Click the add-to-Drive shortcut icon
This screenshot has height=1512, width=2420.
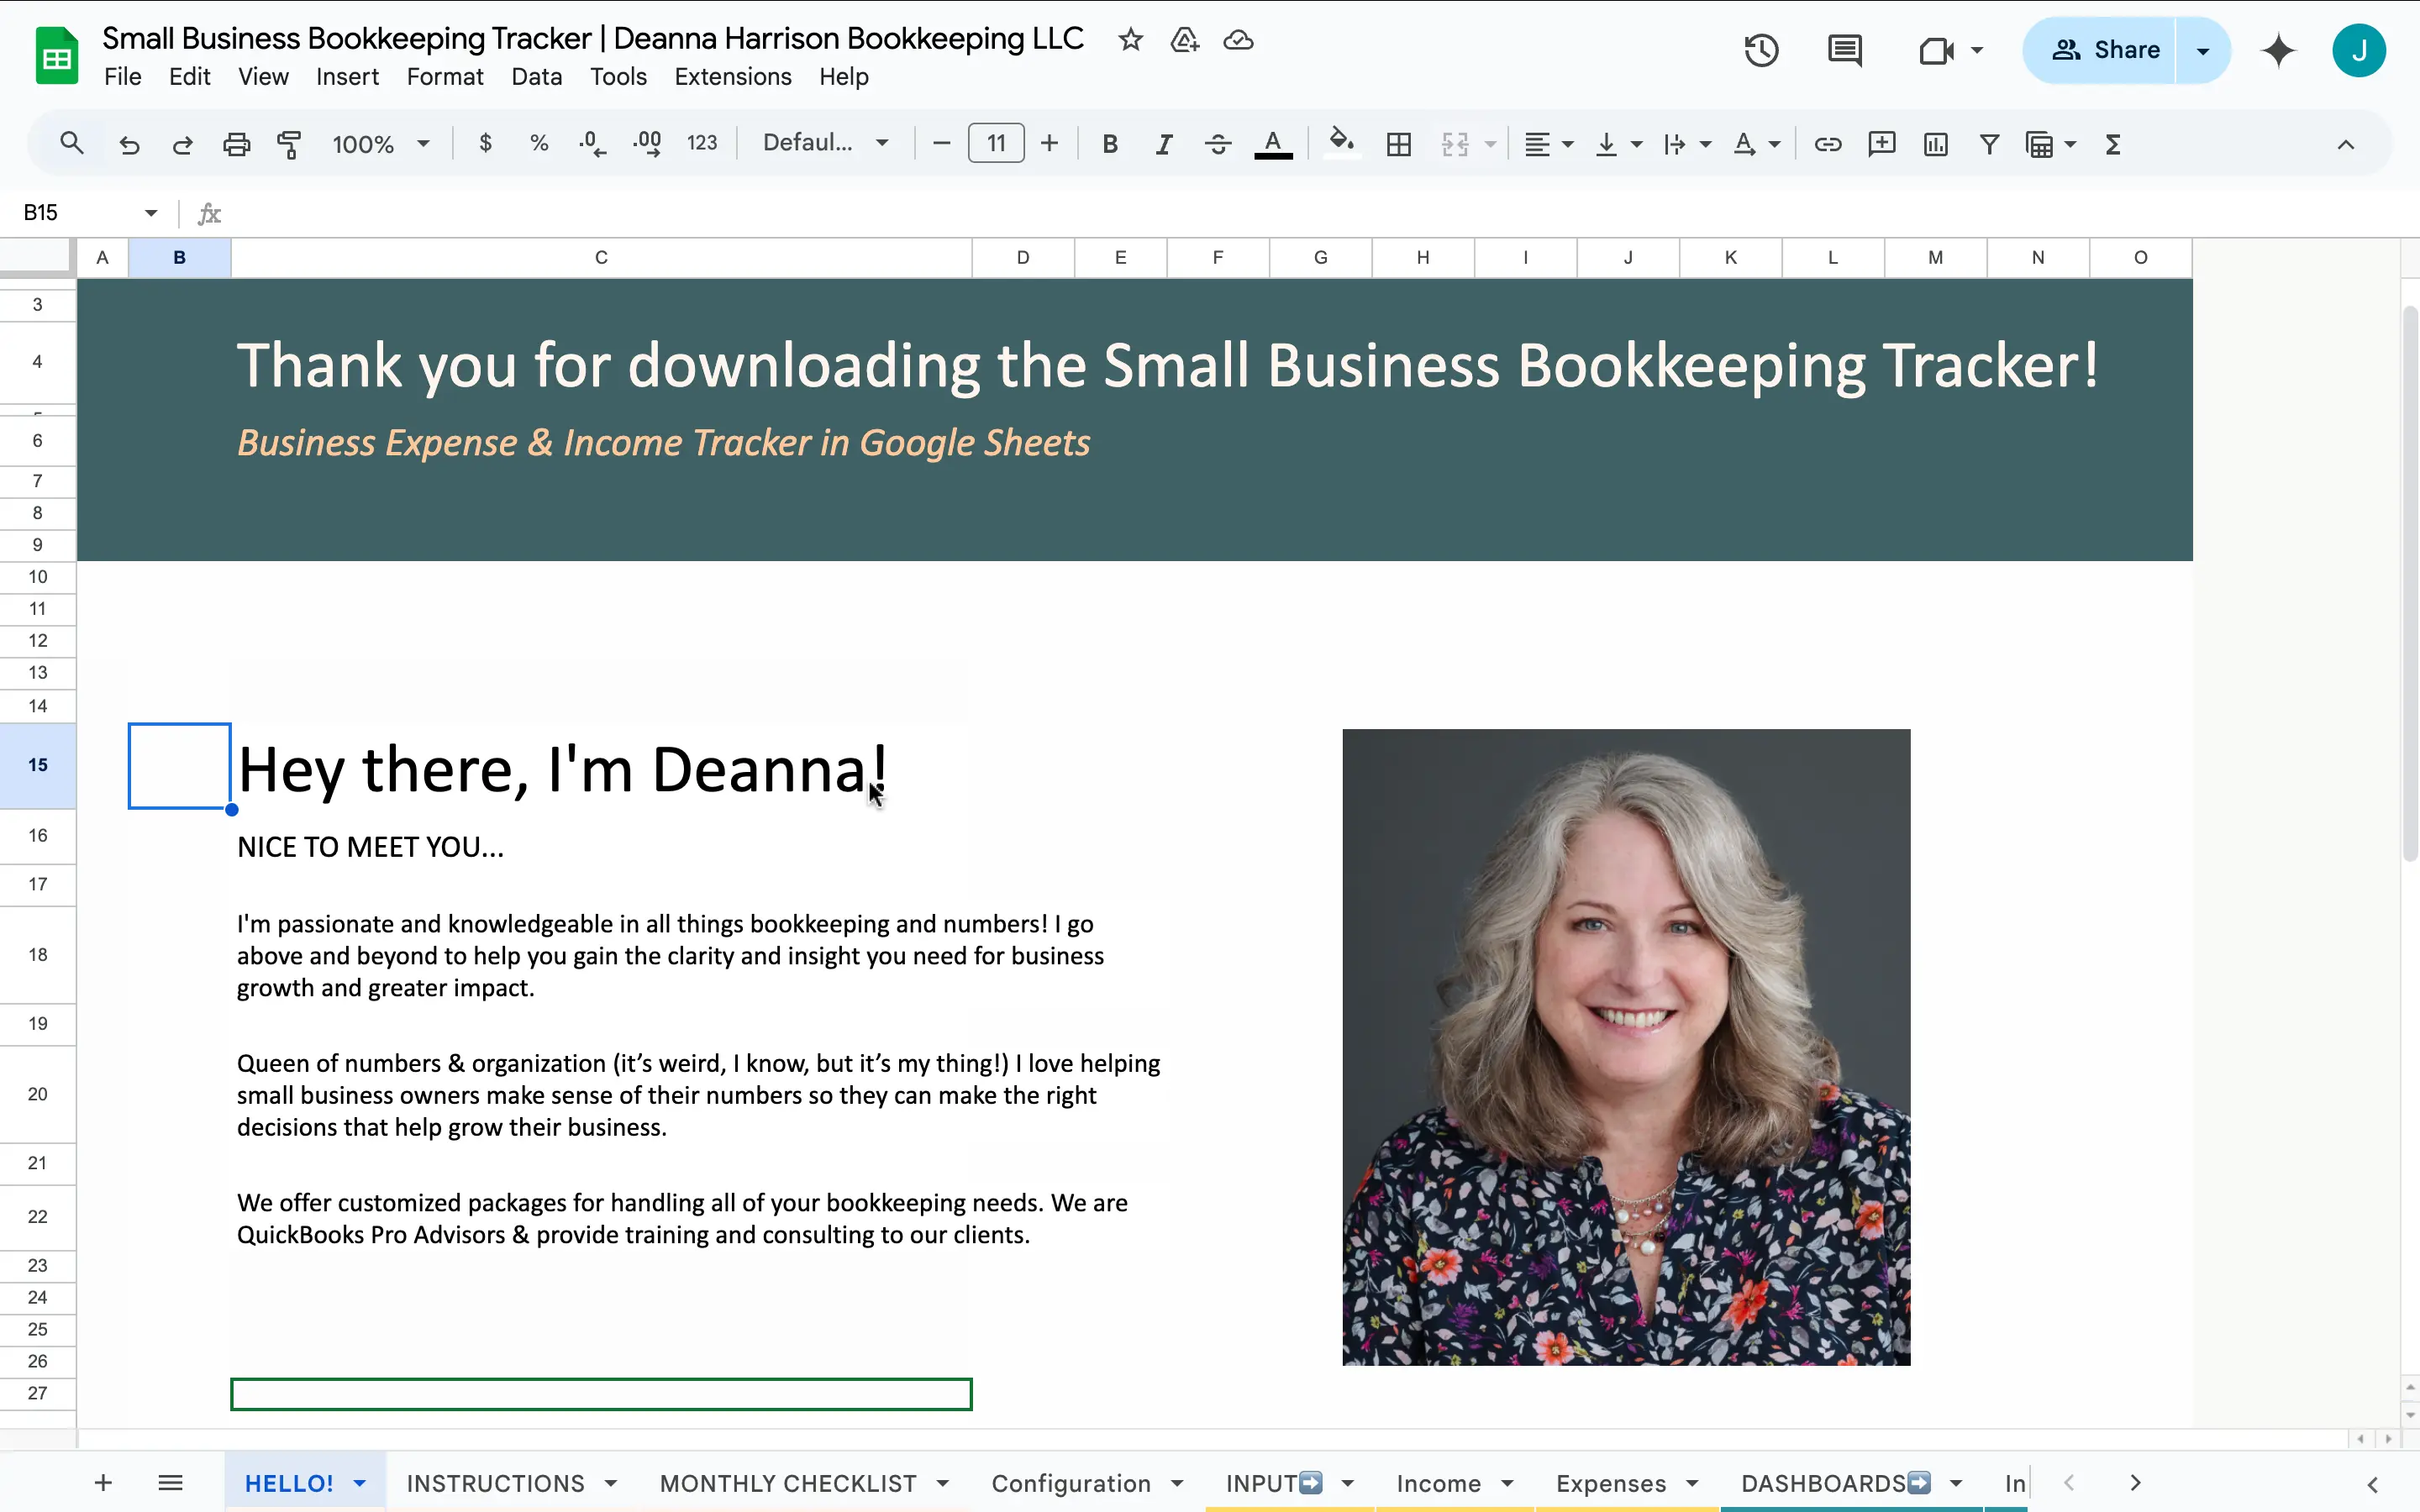pos(1184,40)
